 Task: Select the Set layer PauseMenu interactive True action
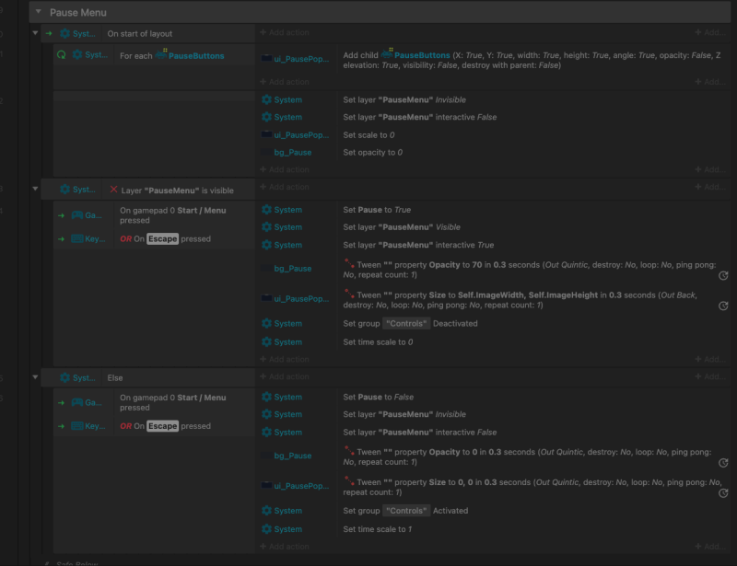(418, 245)
